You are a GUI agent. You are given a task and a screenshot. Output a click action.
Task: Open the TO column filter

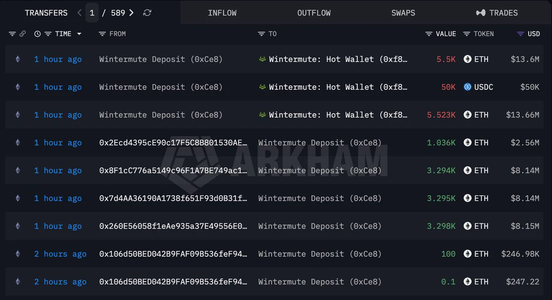pos(261,34)
